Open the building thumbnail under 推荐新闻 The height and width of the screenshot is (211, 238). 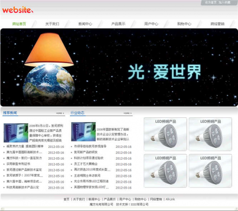[x=16, y=133]
